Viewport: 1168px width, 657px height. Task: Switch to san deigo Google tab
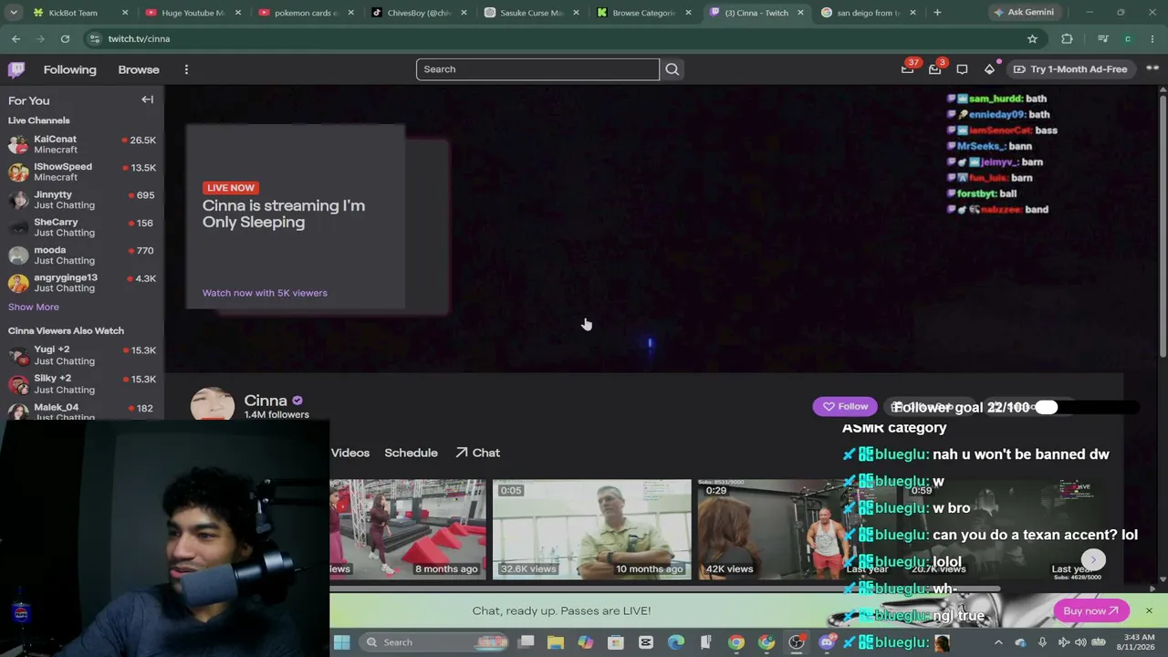pos(869,13)
